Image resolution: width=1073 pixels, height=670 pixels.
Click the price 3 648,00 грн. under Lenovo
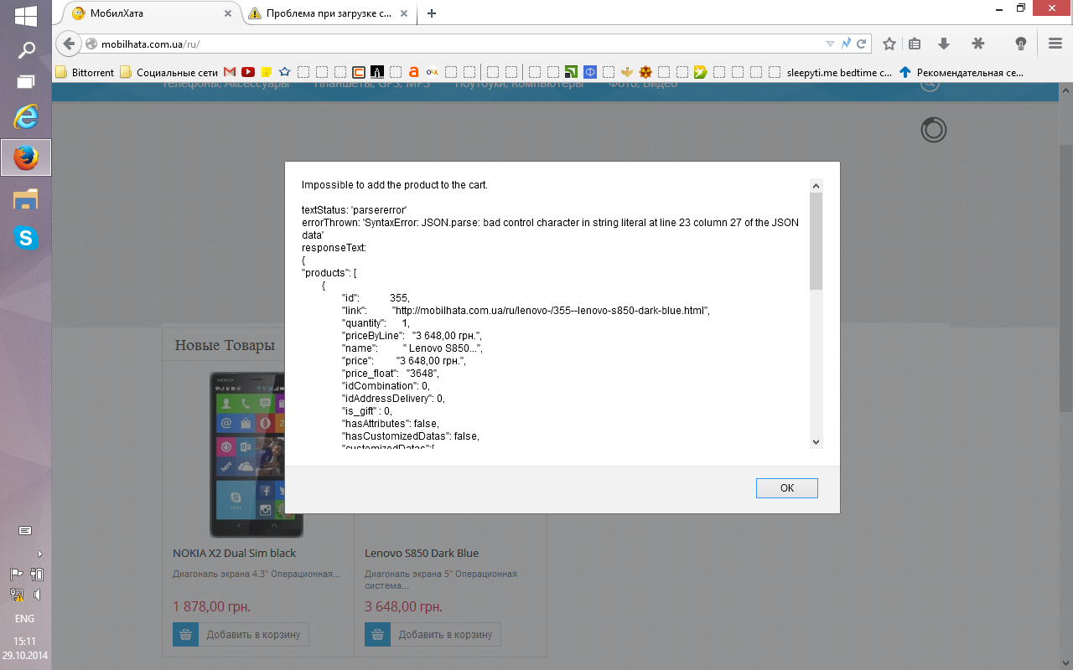[403, 606]
